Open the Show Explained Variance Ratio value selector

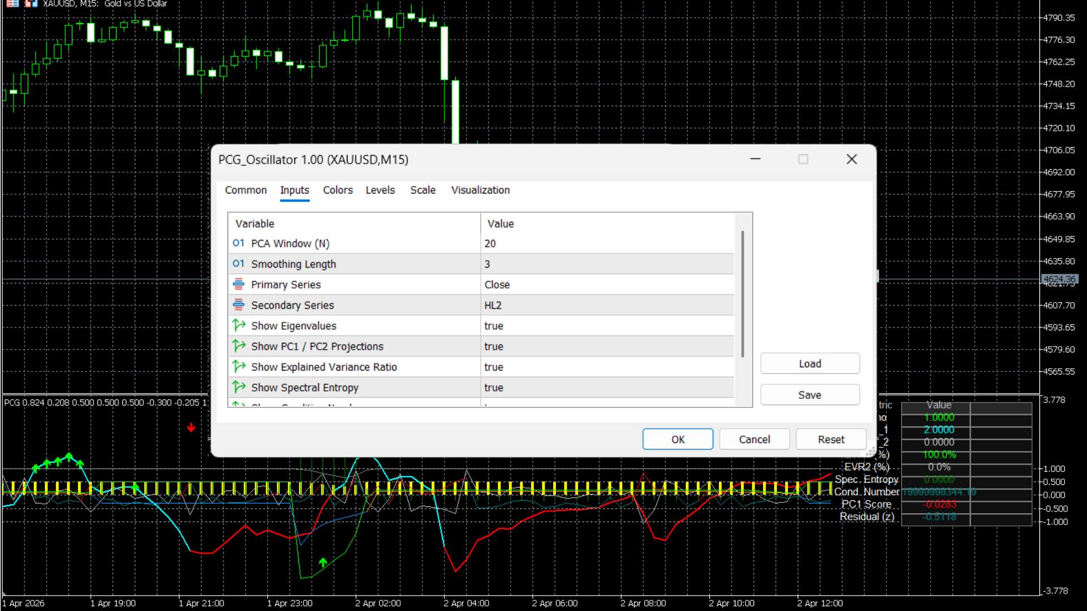click(x=566, y=367)
